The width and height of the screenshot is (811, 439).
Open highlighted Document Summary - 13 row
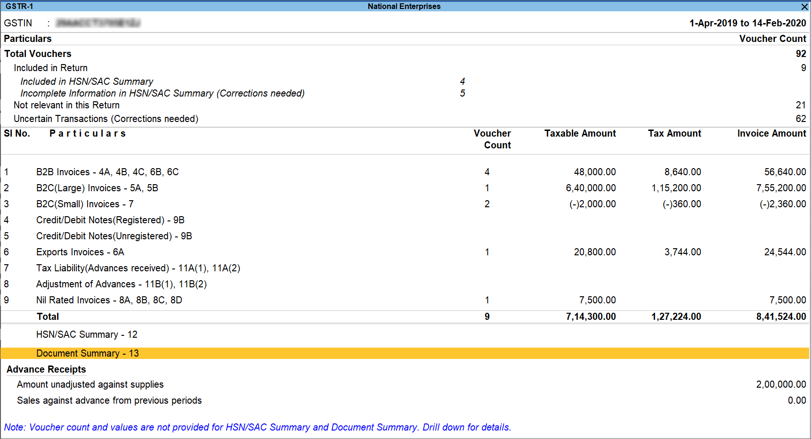click(x=88, y=353)
